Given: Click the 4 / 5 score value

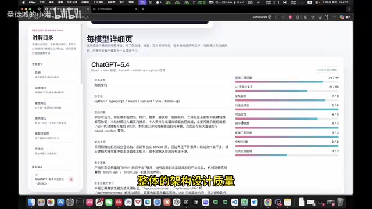Looking at the screenshot, I should (x=335, y=114).
